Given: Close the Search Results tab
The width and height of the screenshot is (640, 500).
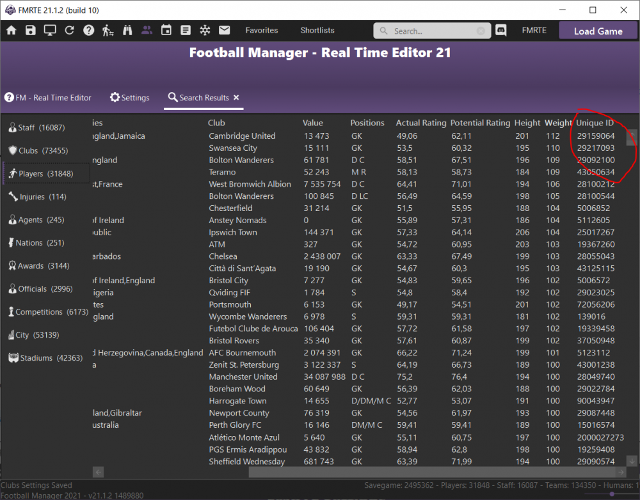Looking at the screenshot, I should pos(236,97).
